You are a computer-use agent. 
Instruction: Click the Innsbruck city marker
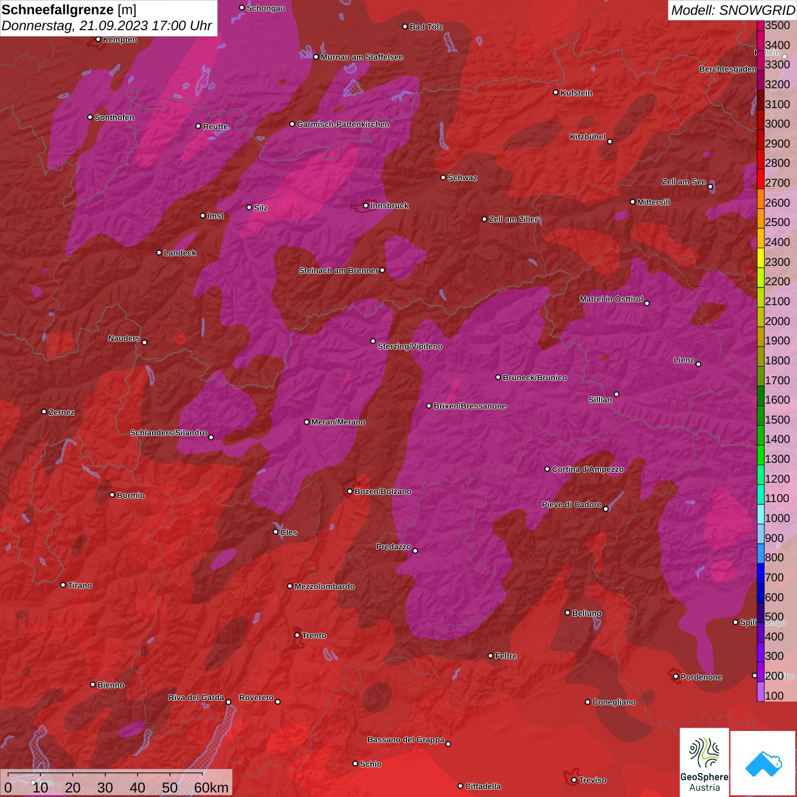(x=366, y=206)
